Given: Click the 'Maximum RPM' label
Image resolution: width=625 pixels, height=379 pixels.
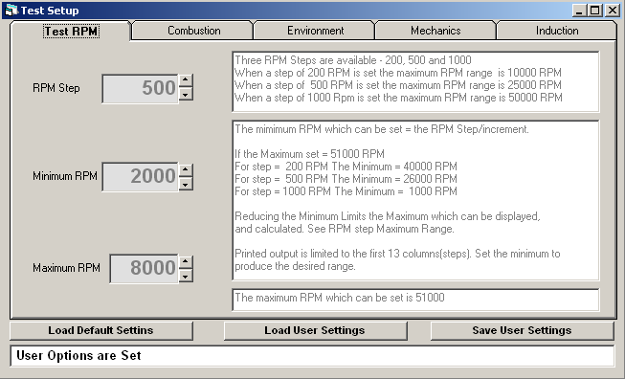Looking at the screenshot, I should (x=66, y=267).
